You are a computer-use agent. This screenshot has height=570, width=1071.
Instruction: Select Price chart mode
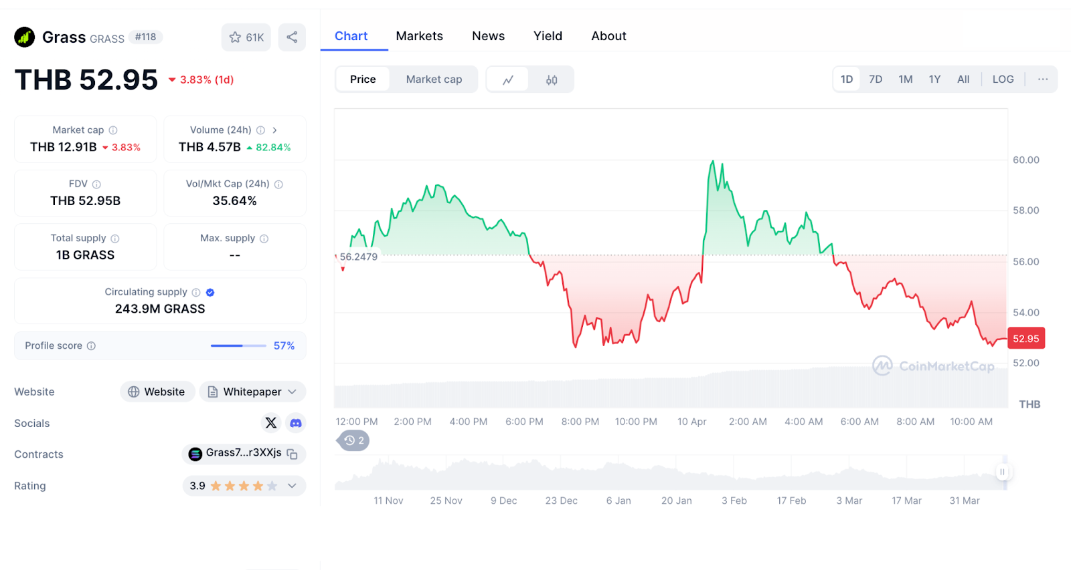pos(363,80)
